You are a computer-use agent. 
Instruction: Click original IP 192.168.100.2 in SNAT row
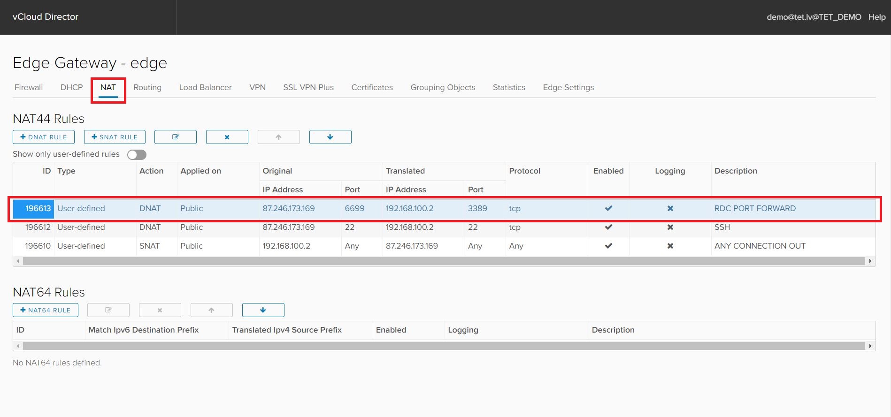(x=286, y=246)
